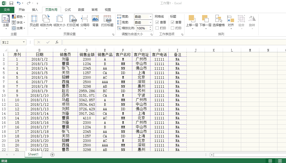Select row 12 header

coord(4,104)
